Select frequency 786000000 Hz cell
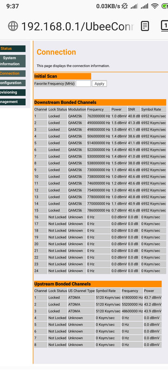 coord(98,211)
